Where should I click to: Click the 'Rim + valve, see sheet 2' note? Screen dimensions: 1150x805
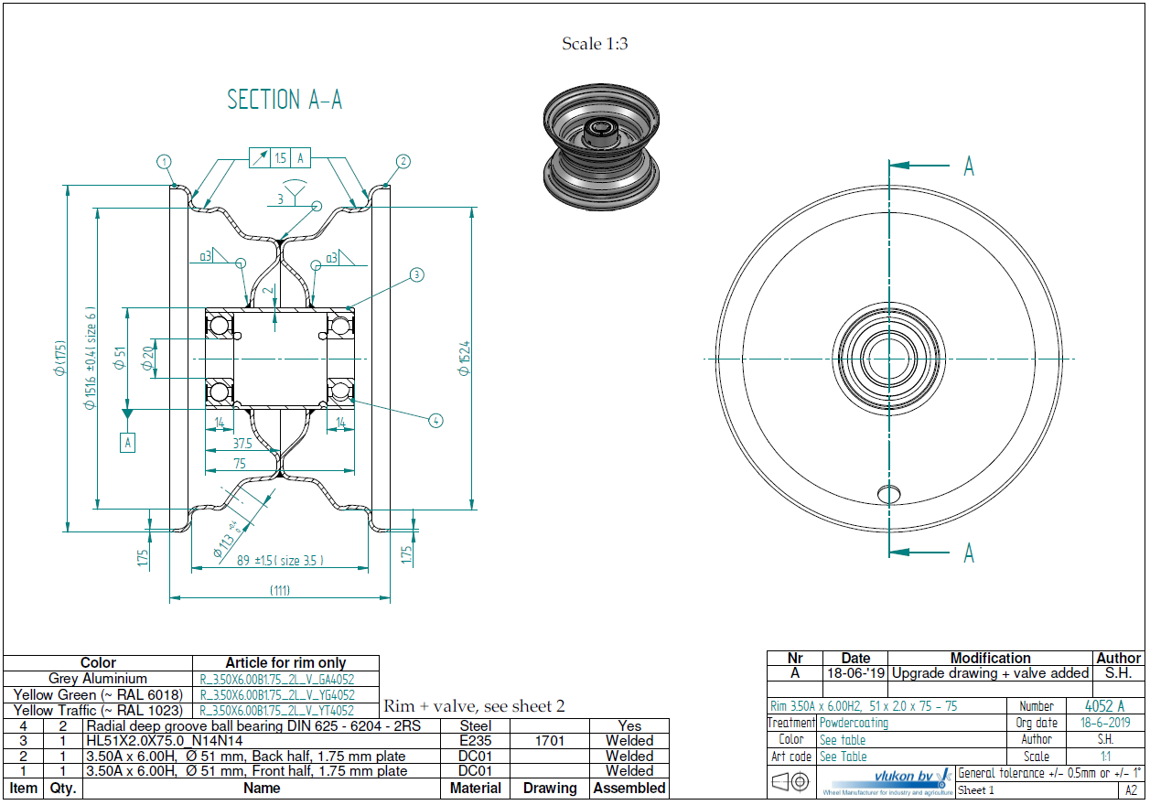click(474, 706)
